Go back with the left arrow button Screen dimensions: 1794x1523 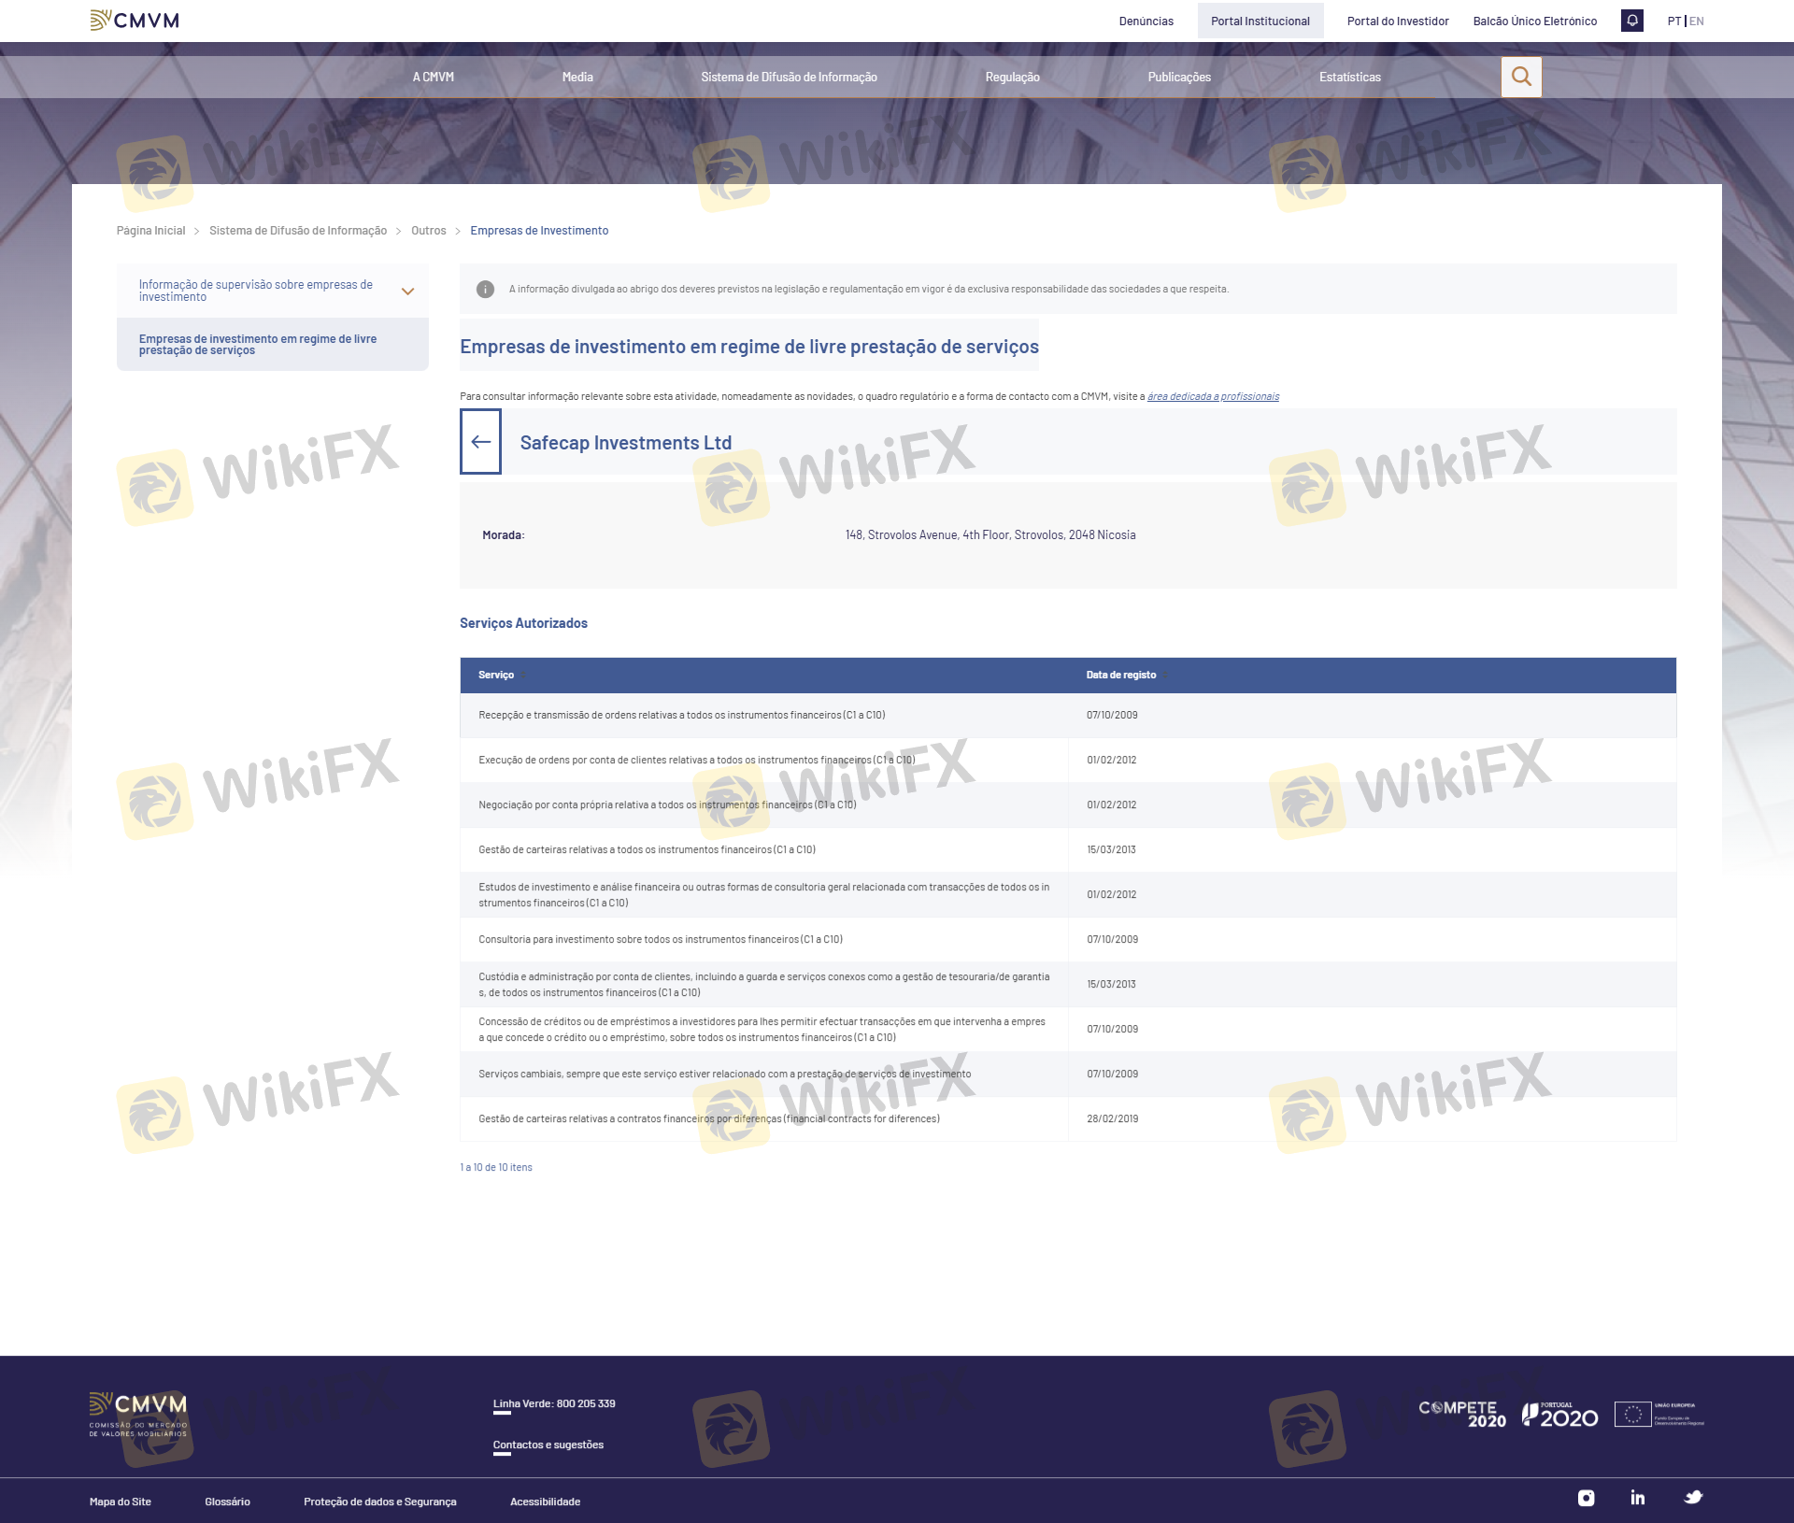tap(480, 442)
